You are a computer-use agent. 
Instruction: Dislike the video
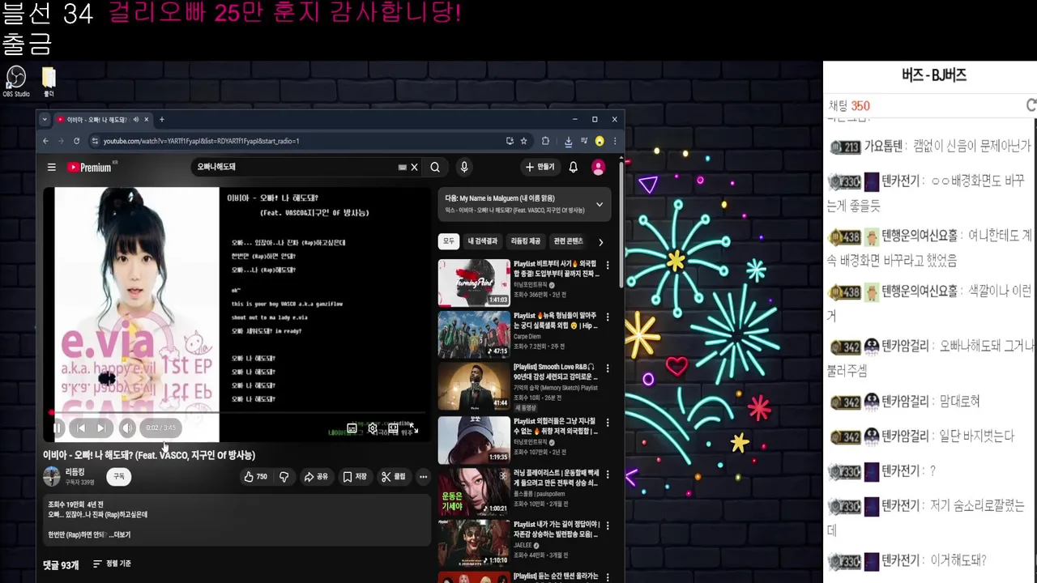click(284, 477)
